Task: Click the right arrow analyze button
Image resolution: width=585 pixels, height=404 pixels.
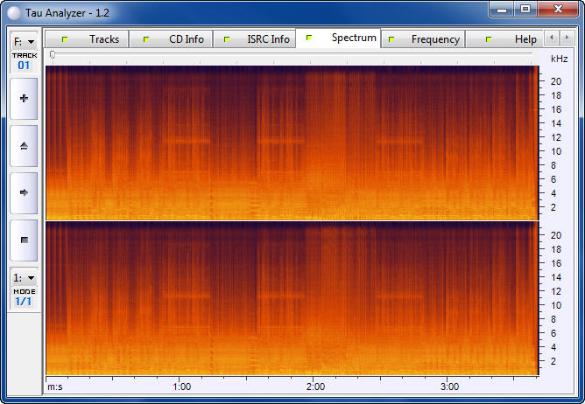Action: 24,192
